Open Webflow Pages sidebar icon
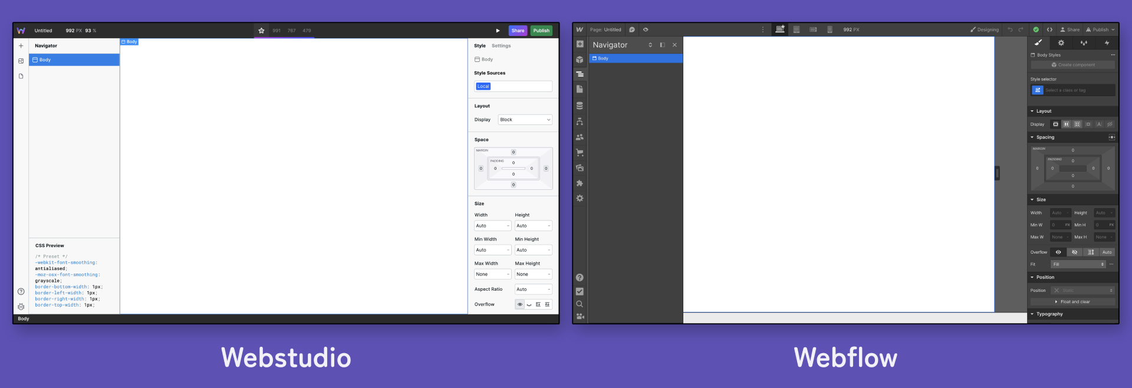Image resolution: width=1132 pixels, height=388 pixels. (x=580, y=89)
